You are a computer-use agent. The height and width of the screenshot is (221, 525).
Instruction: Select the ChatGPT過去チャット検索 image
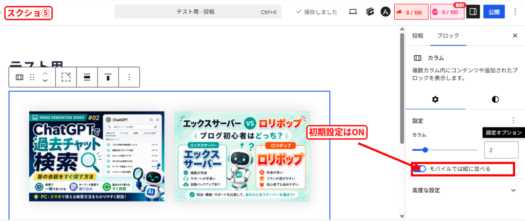click(x=97, y=156)
